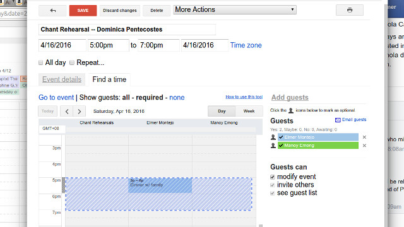Toggle the Repeat checkbox
Viewport: 404px width, 227px height.
(x=72, y=62)
